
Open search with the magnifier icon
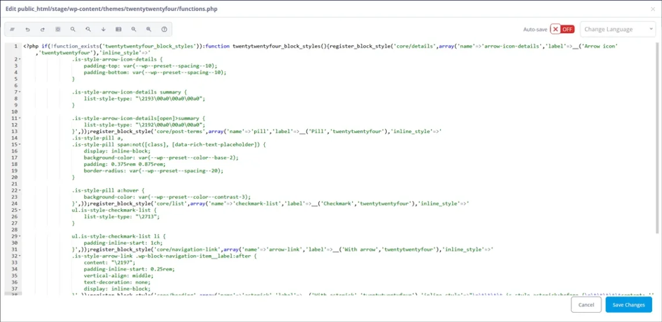73,29
